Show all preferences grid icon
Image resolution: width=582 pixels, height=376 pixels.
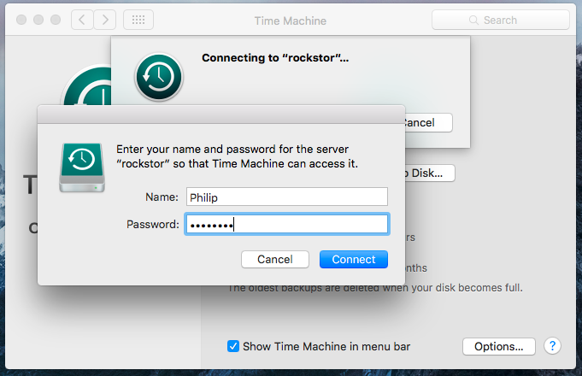click(138, 20)
